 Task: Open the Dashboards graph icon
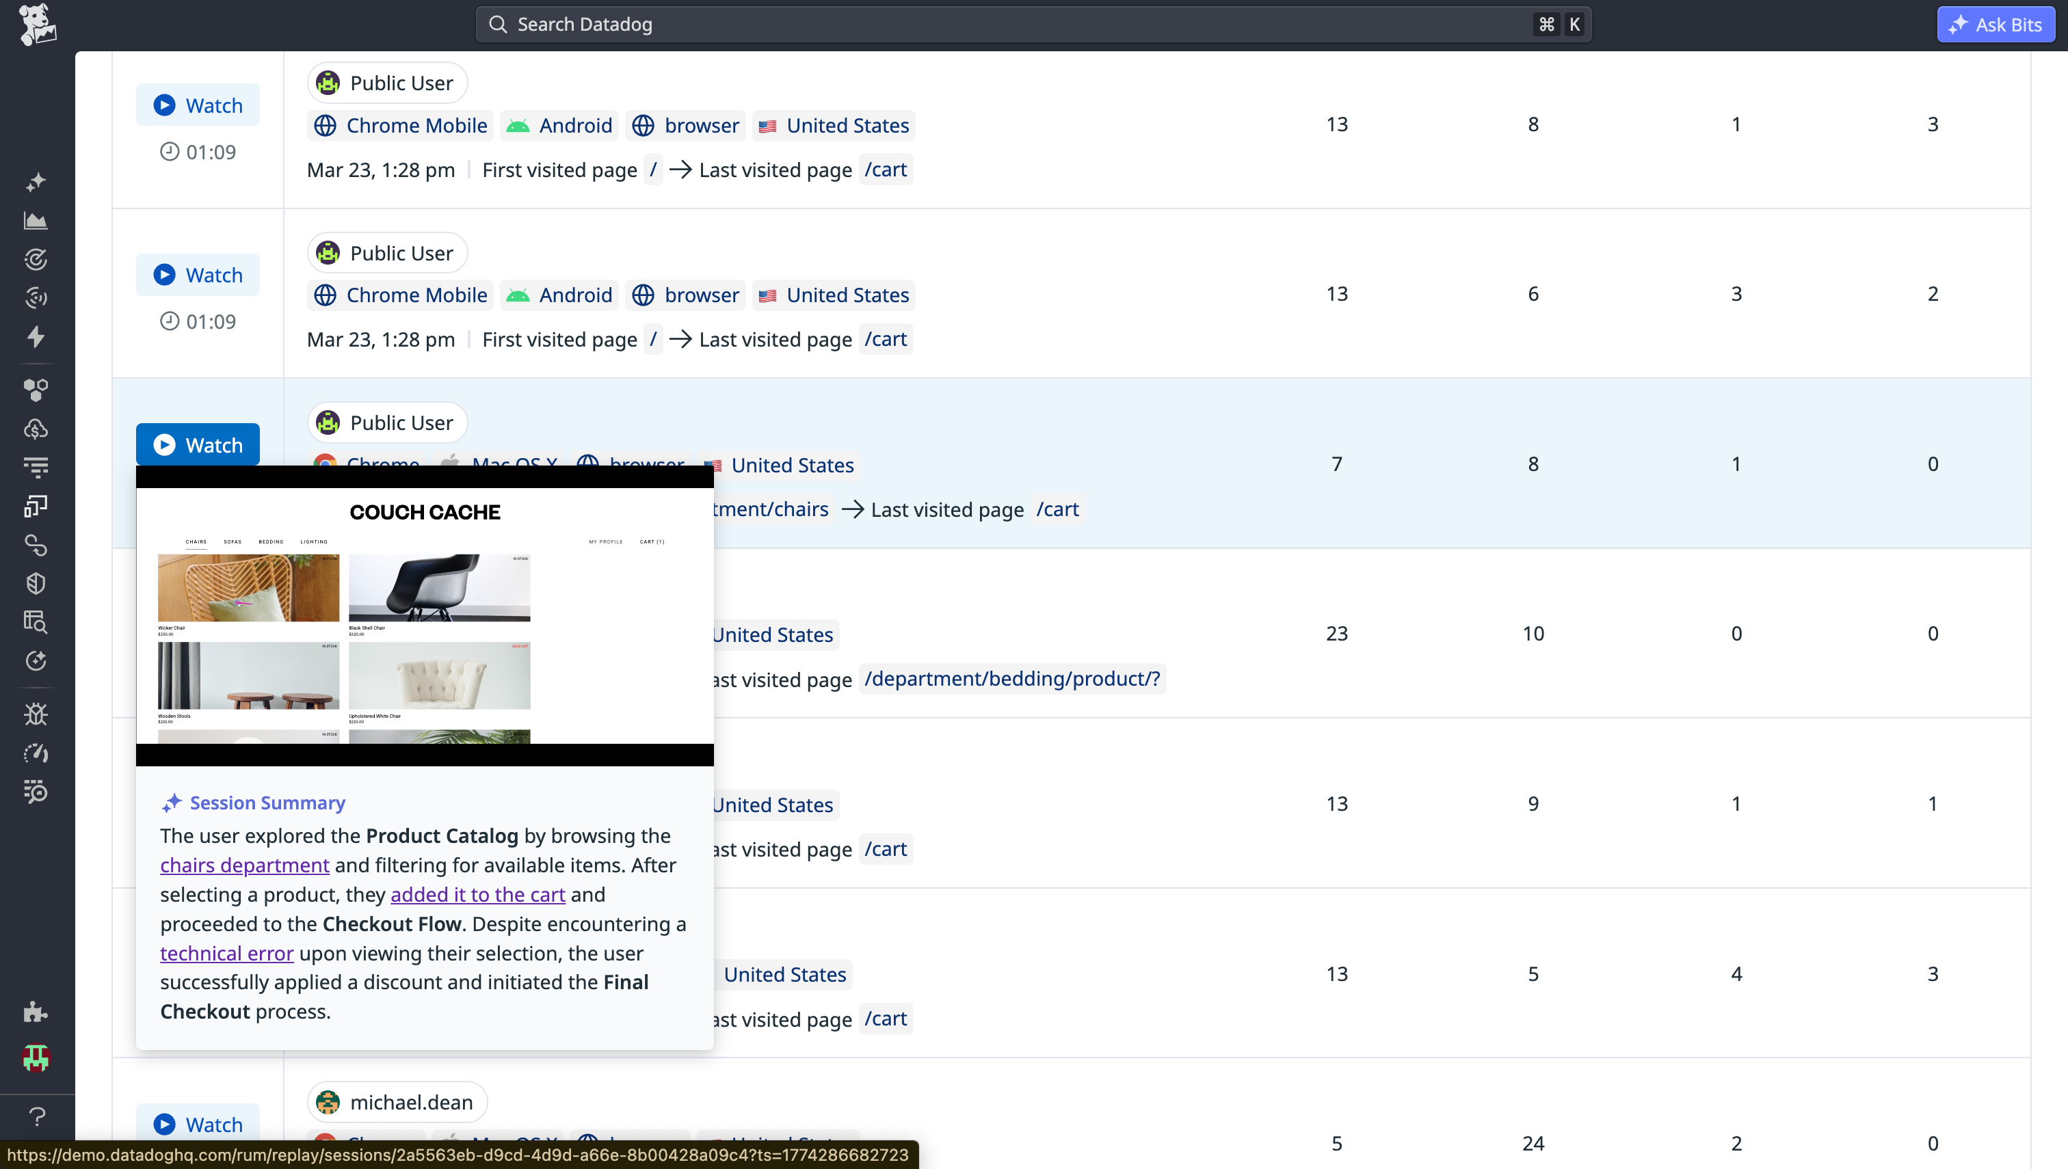point(36,221)
